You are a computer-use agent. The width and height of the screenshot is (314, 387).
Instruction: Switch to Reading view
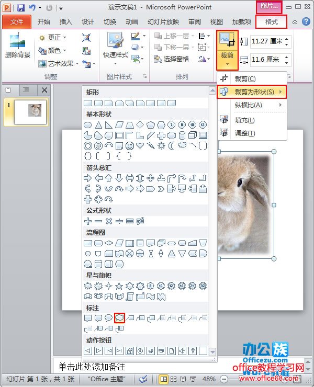(183, 379)
